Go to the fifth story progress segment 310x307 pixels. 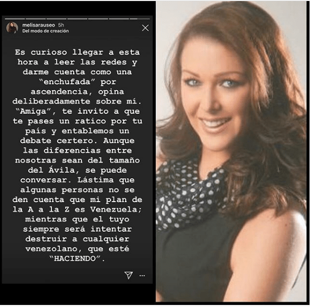[98, 19]
